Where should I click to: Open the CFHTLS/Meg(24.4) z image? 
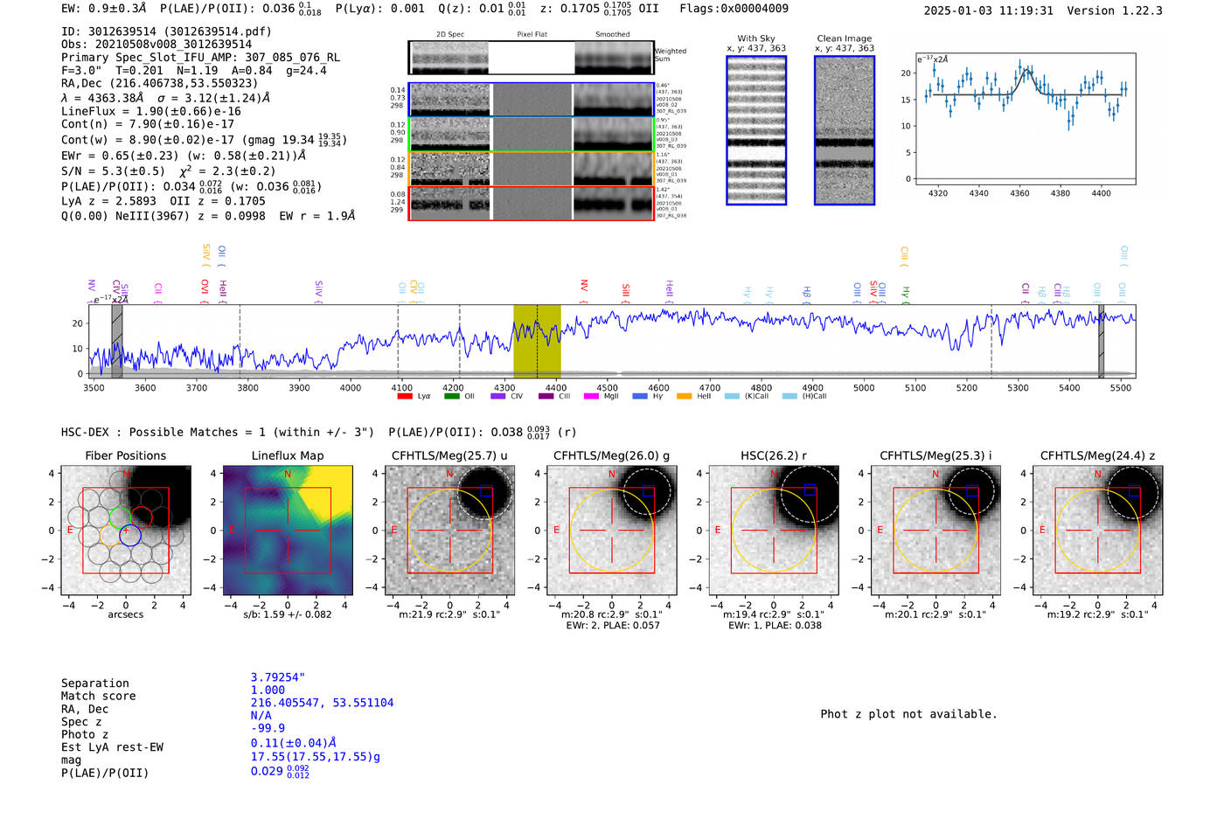(1098, 530)
